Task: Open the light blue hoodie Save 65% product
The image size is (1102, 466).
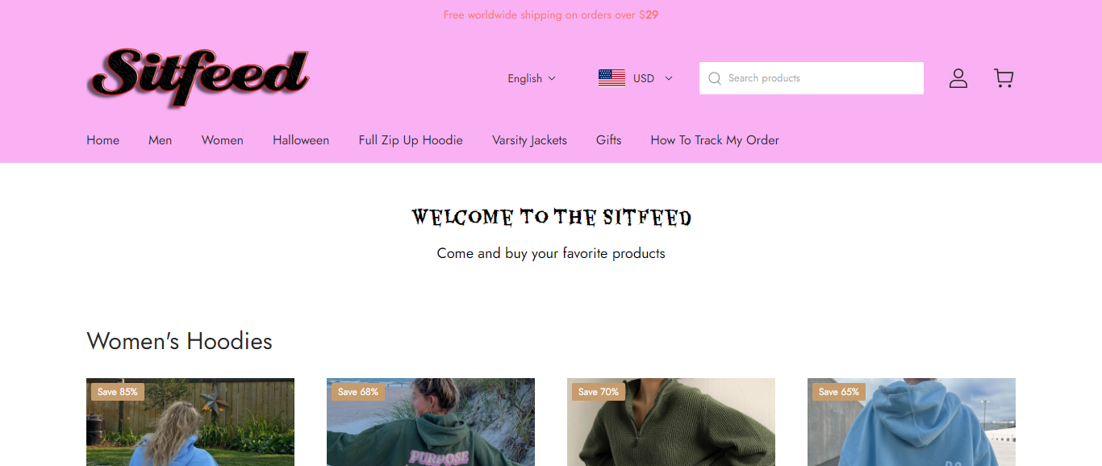Action: click(x=912, y=422)
